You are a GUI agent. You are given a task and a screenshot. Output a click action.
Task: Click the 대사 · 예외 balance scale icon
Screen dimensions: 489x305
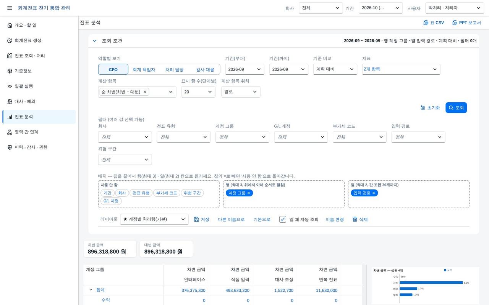10,101
